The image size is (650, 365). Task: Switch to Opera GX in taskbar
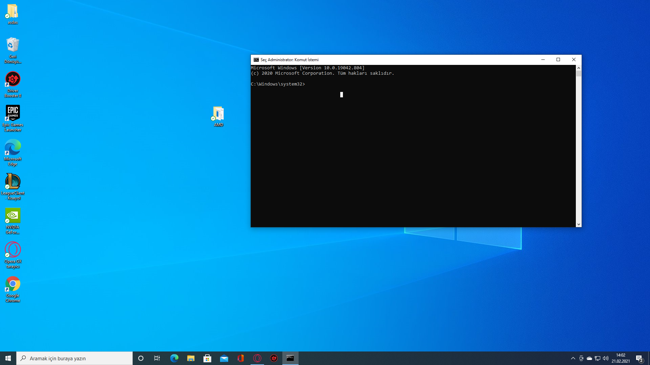click(x=257, y=358)
